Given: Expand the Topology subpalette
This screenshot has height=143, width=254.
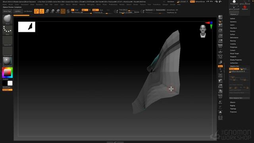Looking at the screenshot, I should pos(233,109).
